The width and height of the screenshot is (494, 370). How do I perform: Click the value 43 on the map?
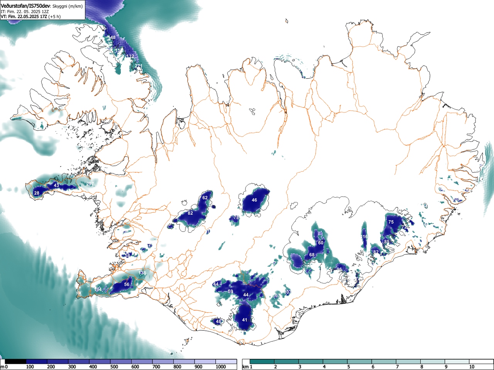tap(56, 185)
